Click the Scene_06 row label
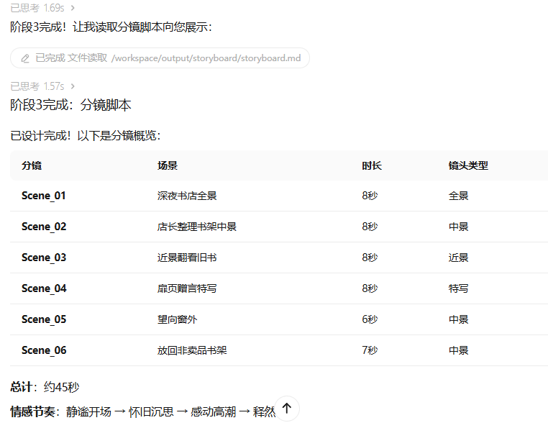Image resolution: width=548 pixels, height=428 pixels. (x=44, y=350)
